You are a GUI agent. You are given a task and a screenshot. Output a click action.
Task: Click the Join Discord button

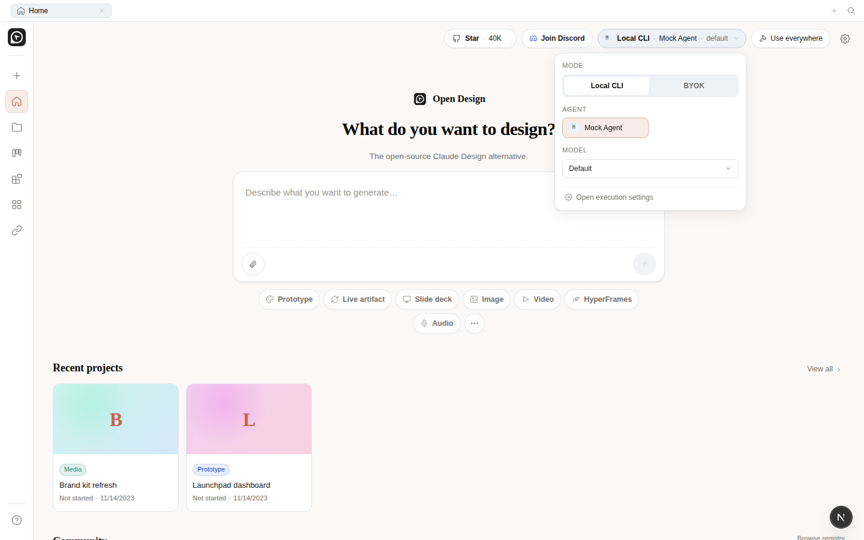click(x=557, y=38)
